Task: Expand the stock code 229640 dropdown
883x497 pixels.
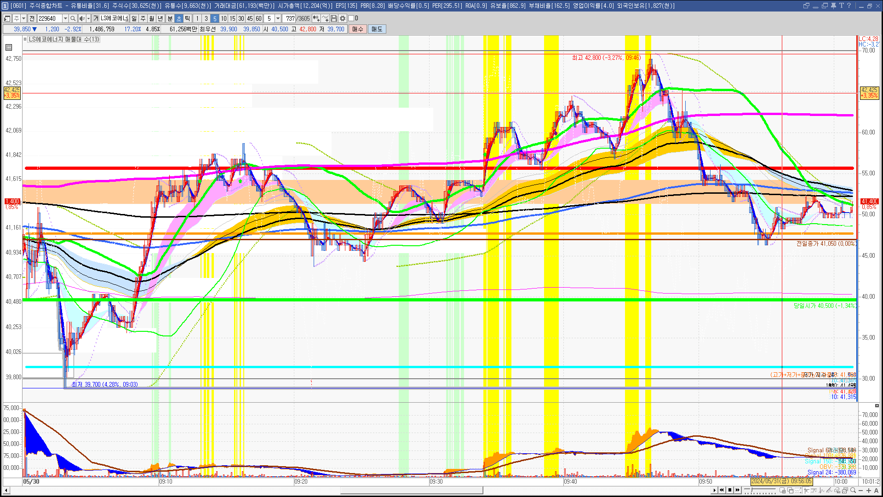Action: (65, 18)
